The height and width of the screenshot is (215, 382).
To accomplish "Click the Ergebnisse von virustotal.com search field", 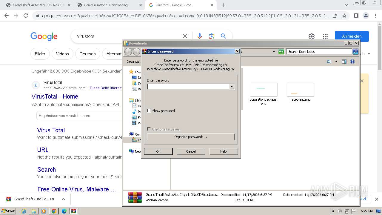I will (x=79, y=116).
